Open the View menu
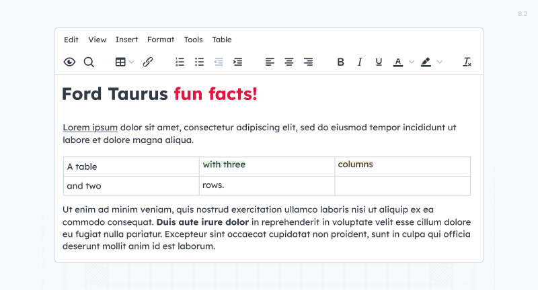Screen dimensions: 538x290 click(97, 40)
